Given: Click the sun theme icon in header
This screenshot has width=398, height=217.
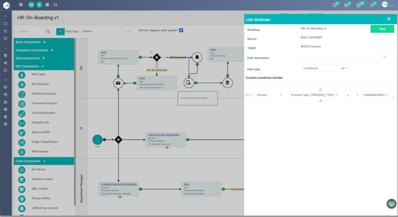Looking at the screenshot, I should coord(372,5).
